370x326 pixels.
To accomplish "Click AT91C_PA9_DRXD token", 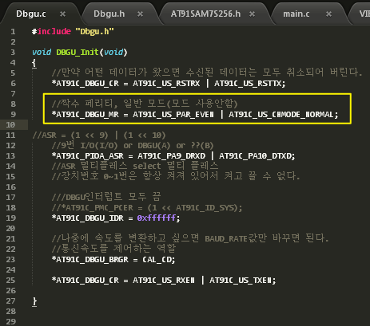I will click(x=171, y=156).
